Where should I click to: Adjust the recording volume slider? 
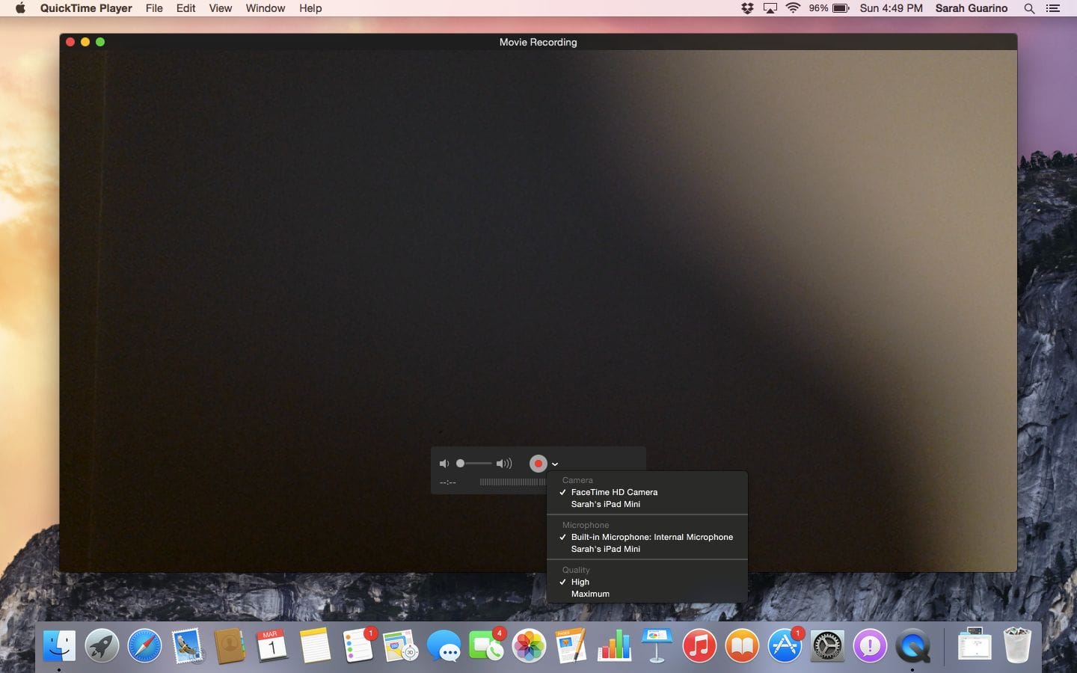coord(473,464)
